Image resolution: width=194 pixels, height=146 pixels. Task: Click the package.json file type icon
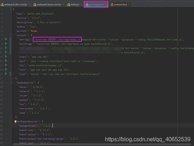87,5
